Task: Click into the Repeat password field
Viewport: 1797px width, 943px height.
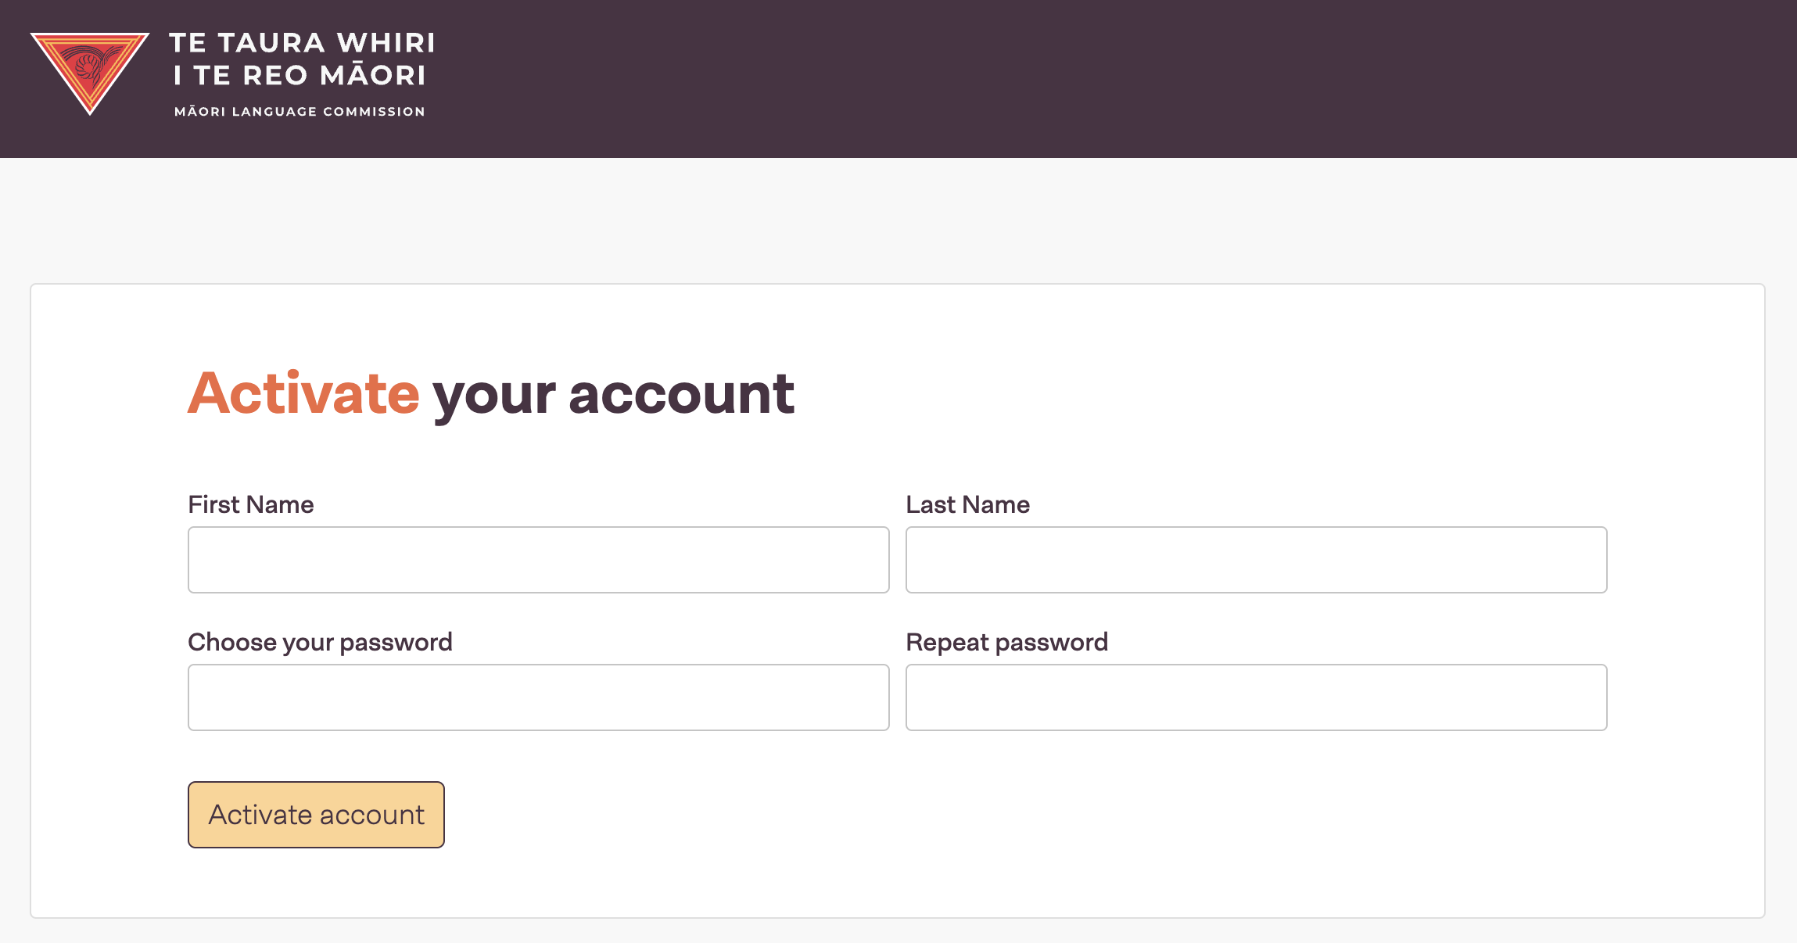Action: click(1256, 697)
